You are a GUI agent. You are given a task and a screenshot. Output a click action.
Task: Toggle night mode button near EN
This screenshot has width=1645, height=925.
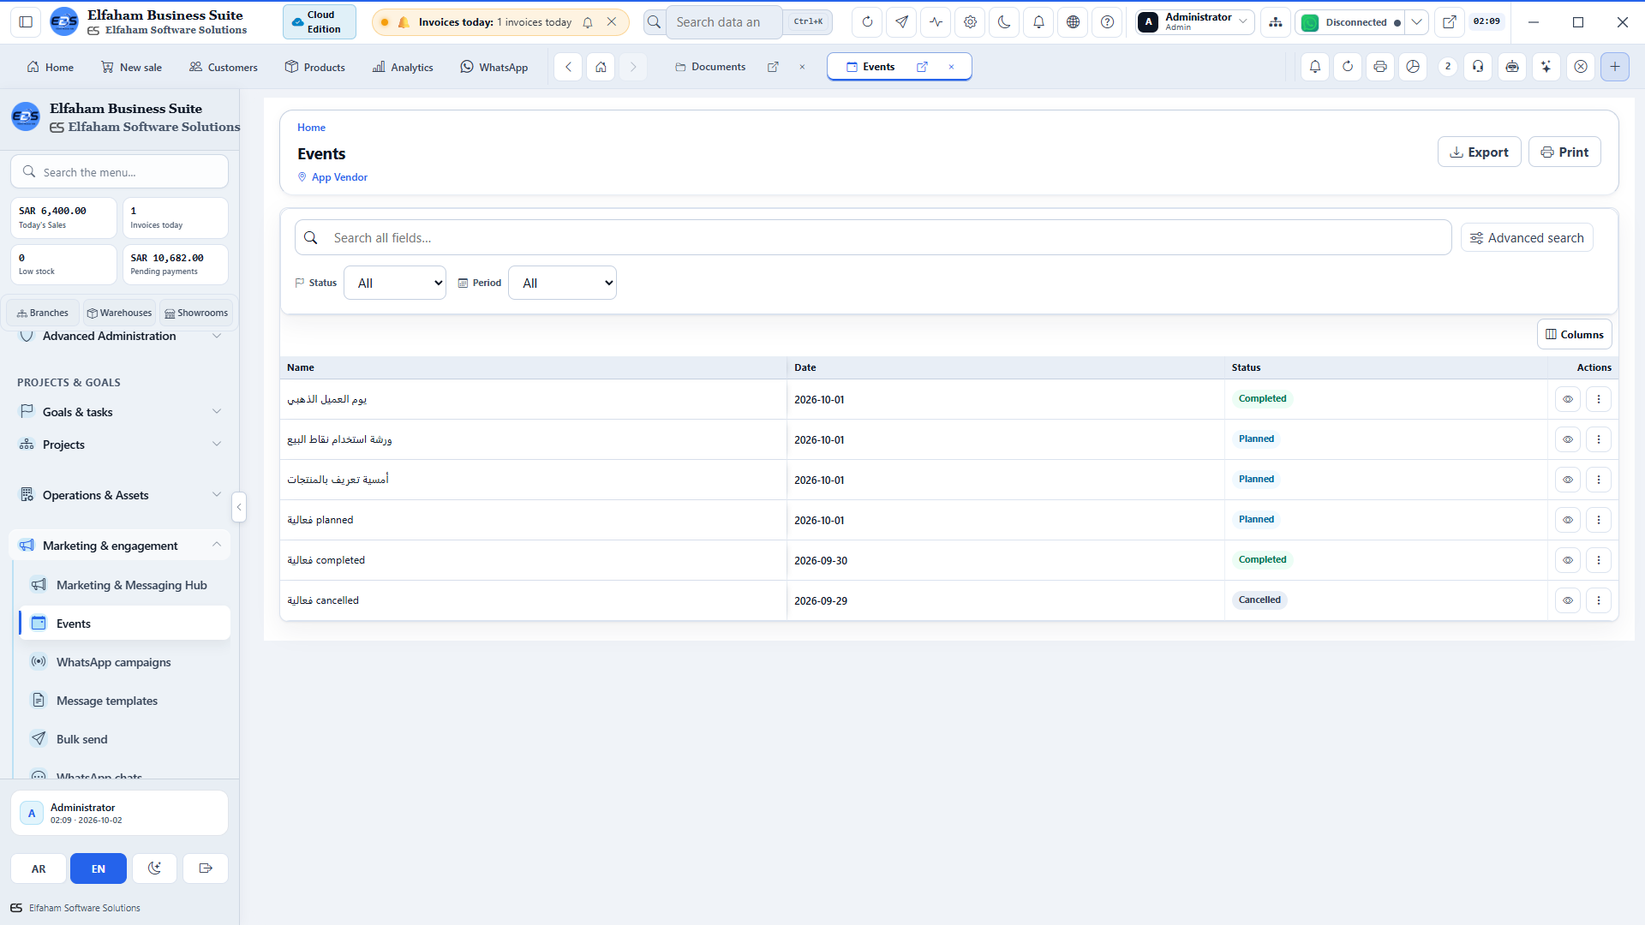154,868
